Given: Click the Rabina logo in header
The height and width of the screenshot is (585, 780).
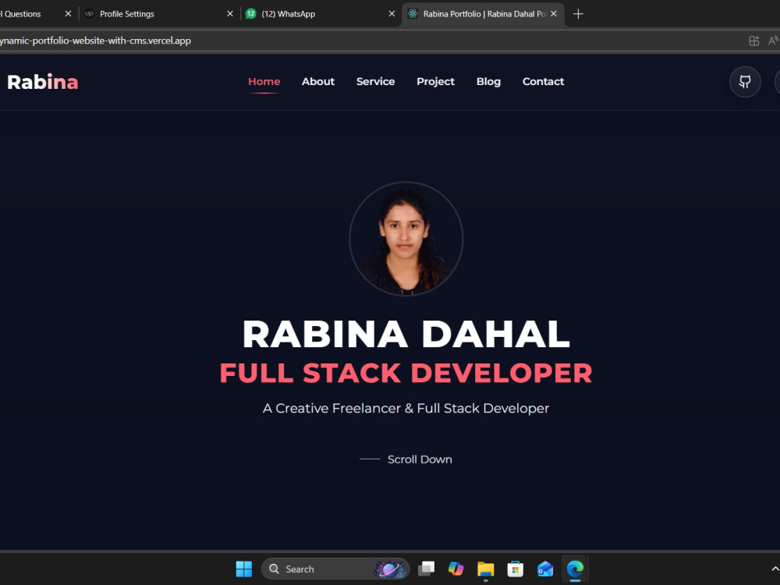Looking at the screenshot, I should pyautogui.click(x=43, y=82).
